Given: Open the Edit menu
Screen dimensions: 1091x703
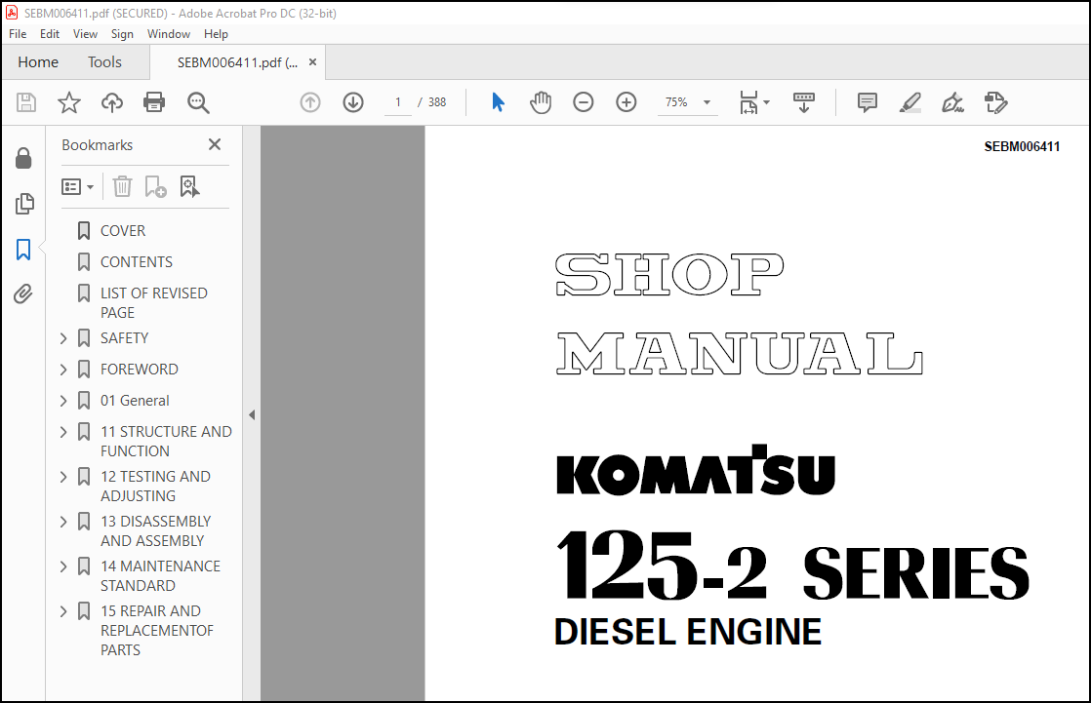Looking at the screenshot, I should (50, 34).
